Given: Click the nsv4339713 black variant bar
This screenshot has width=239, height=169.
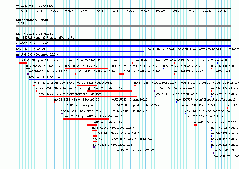Looking at the screenshot, I should (124, 40).
